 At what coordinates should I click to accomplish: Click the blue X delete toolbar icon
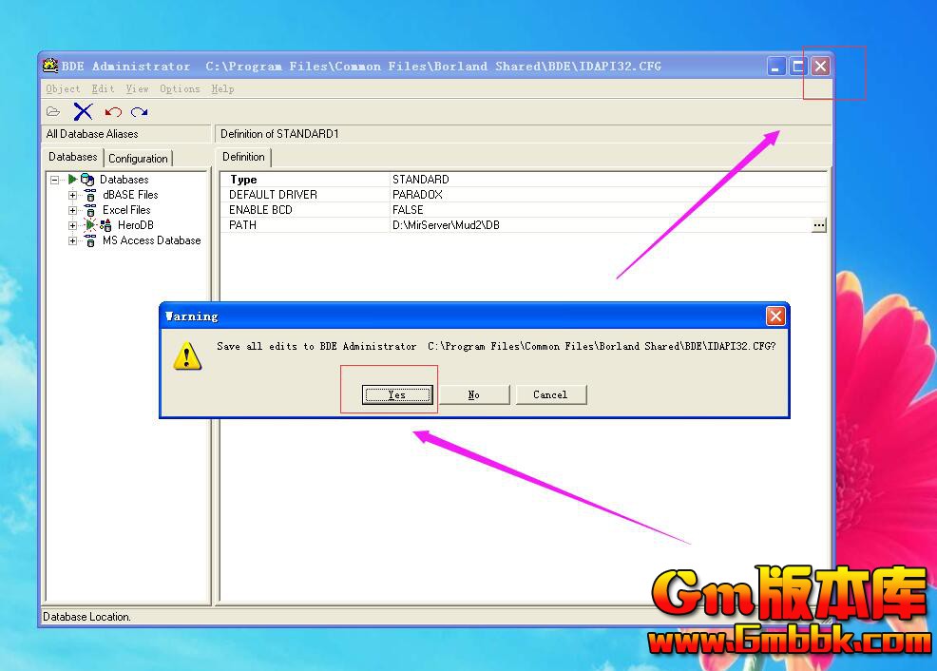point(83,112)
